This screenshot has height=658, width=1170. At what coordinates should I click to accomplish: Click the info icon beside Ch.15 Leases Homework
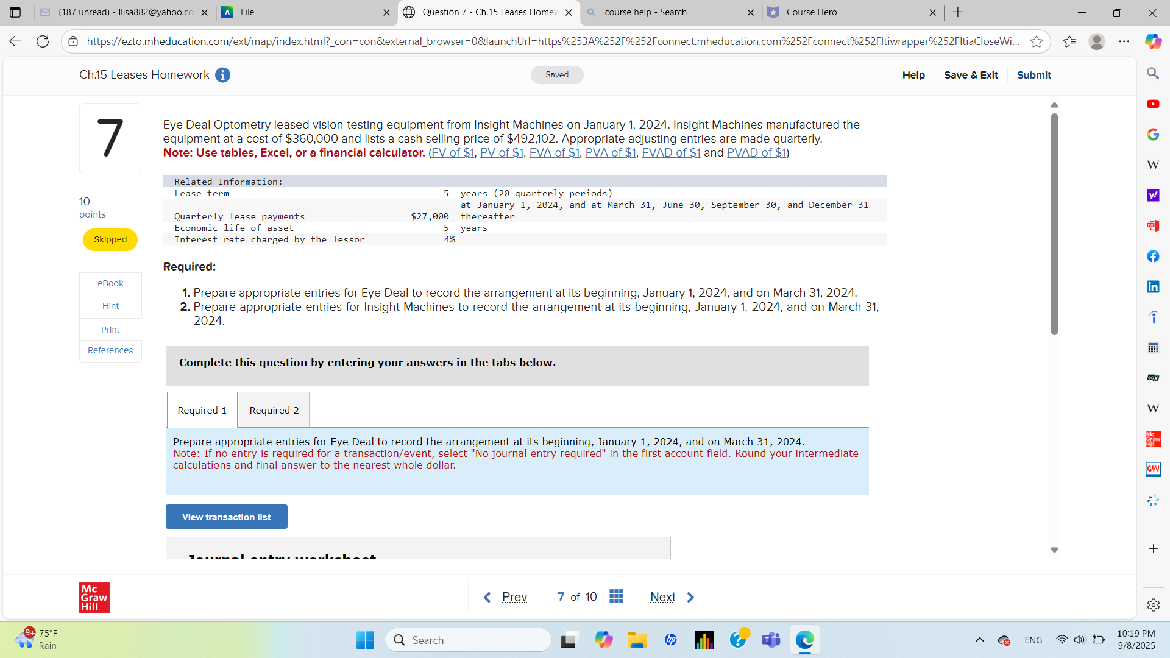[x=222, y=75]
